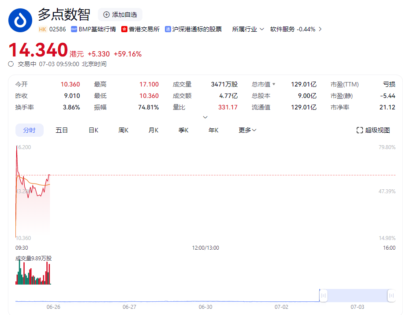Switch to the 年K chart tab
Viewport: 403px width, 315px height.
tap(213, 130)
